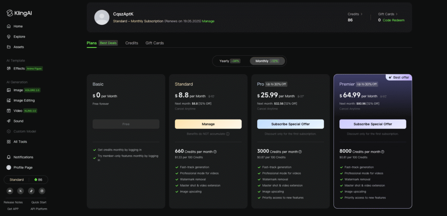Expand the Gift Cards chevron in header
The height and width of the screenshot is (216, 447).
tap(396, 14)
